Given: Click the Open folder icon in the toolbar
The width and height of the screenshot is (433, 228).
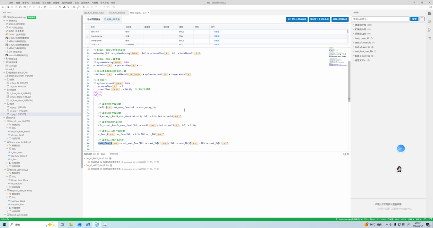Looking at the screenshot, I should point(20,7).
